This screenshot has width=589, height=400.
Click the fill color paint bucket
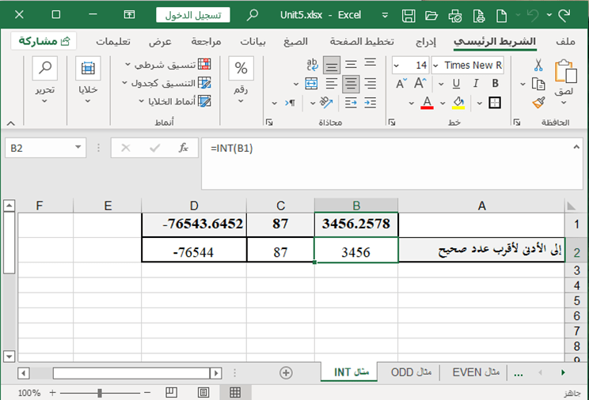click(x=457, y=102)
